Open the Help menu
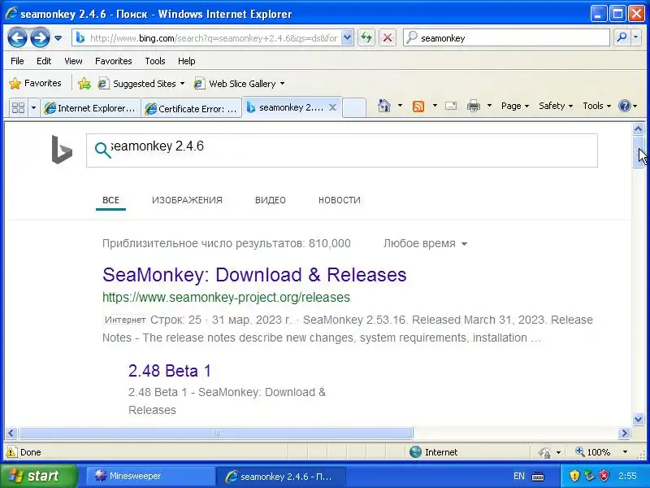 click(x=187, y=61)
